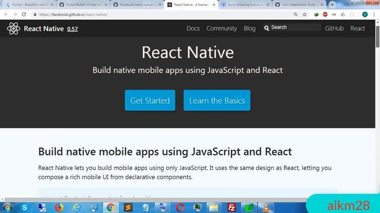This screenshot has height=213, width=380.
Task: Click the Get Started button
Action: (x=150, y=100)
